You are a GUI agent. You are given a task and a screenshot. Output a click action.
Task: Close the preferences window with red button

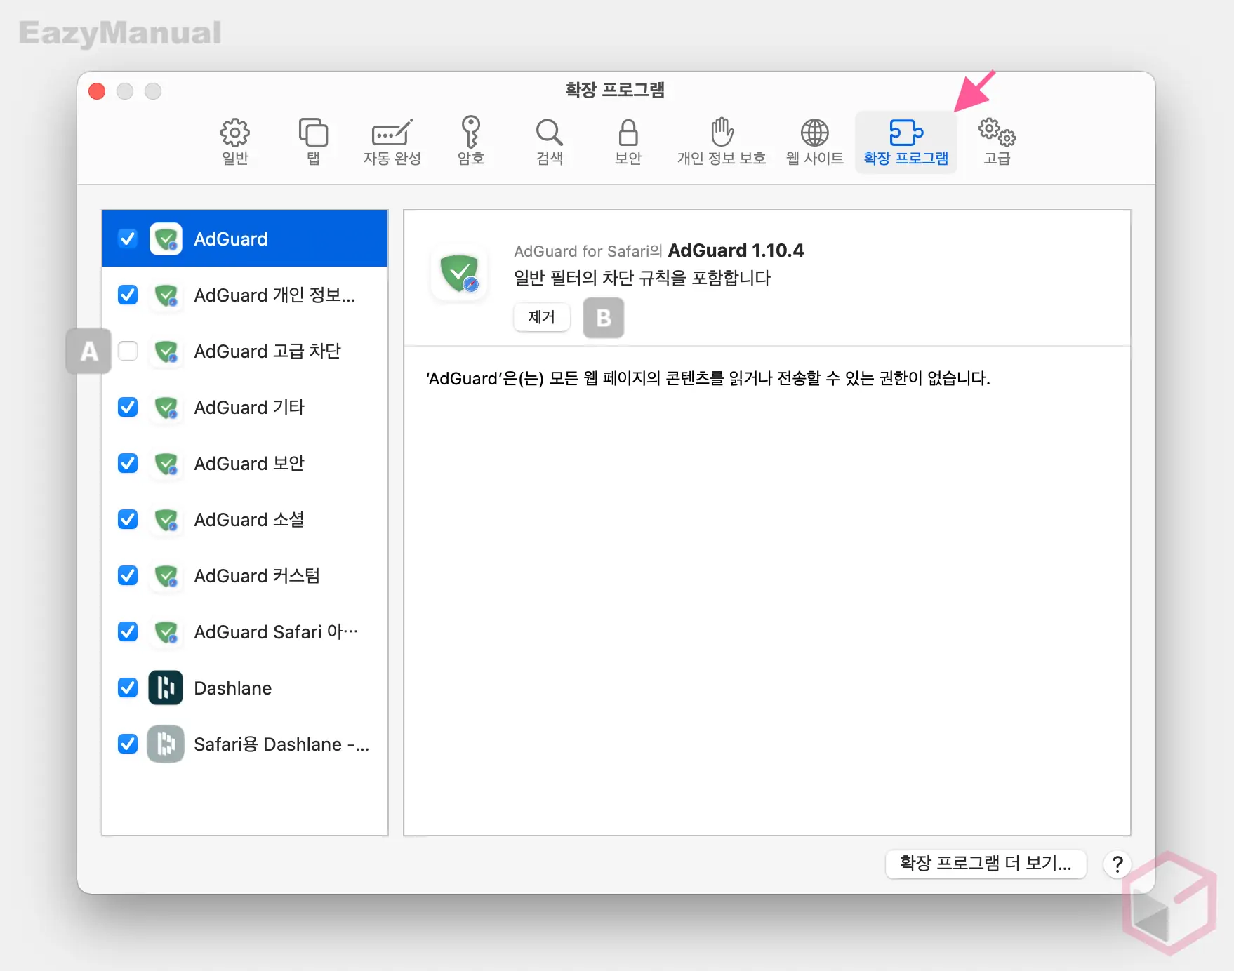(97, 91)
